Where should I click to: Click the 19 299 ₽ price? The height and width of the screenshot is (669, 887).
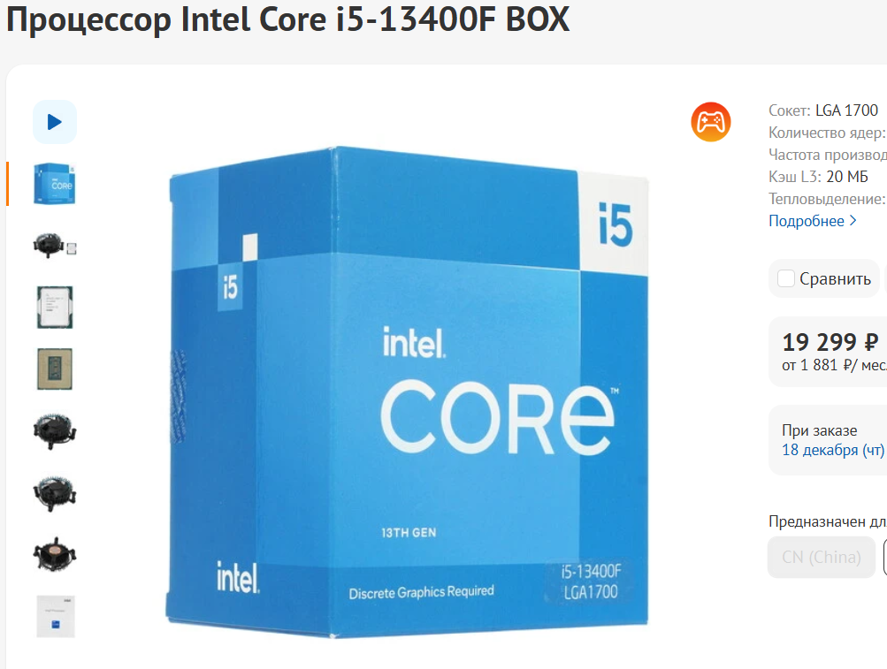pos(830,342)
